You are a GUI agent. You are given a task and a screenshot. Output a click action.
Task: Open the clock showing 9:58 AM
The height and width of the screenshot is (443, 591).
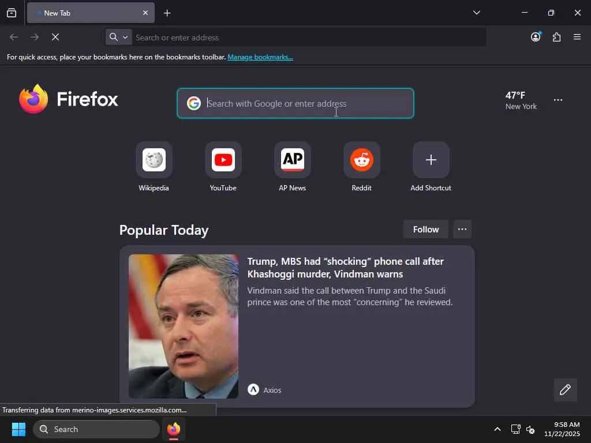pos(562,429)
